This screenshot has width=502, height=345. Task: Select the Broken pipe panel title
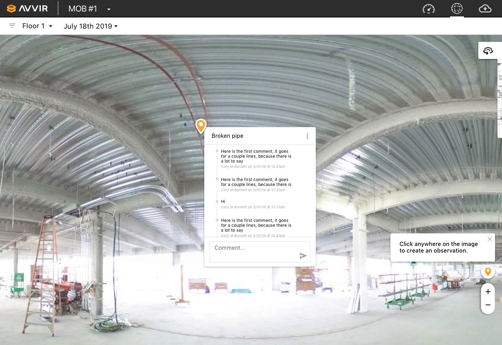click(x=227, y=136)
